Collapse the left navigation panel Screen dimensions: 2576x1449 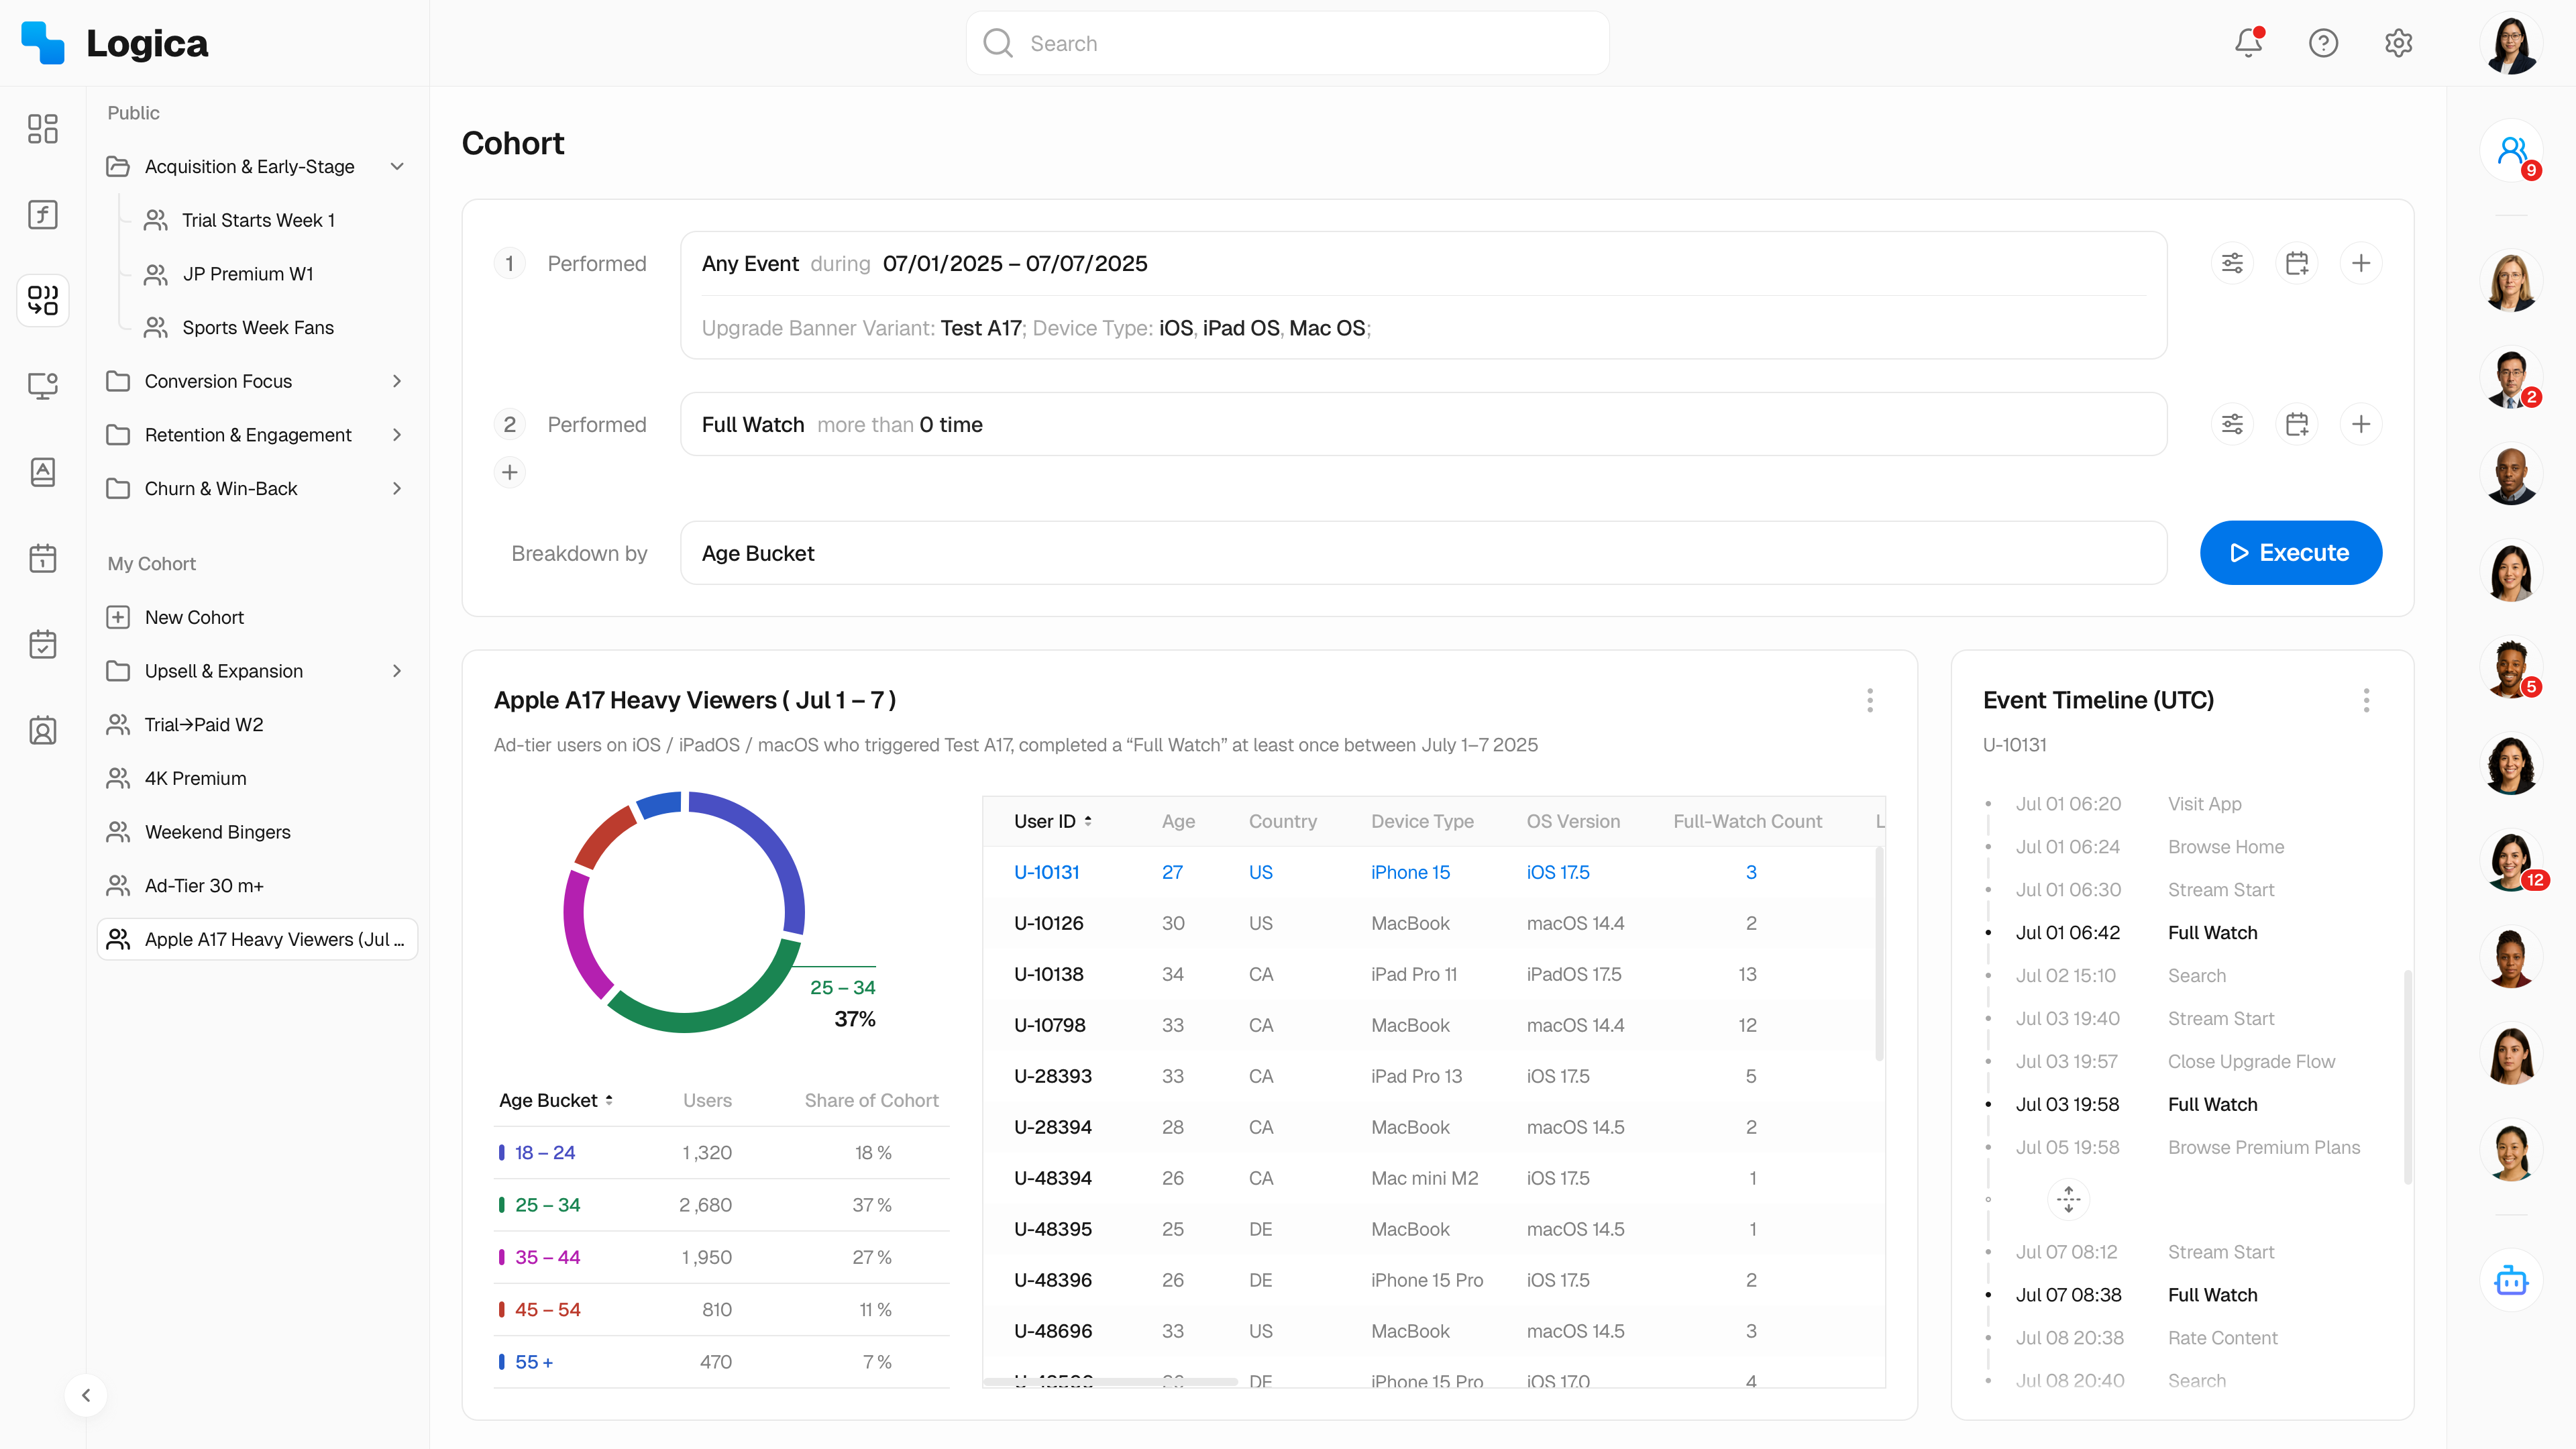coord(86,1395)
